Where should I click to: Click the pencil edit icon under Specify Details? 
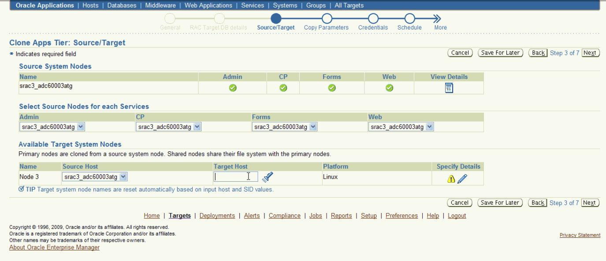tap(462, 179)
